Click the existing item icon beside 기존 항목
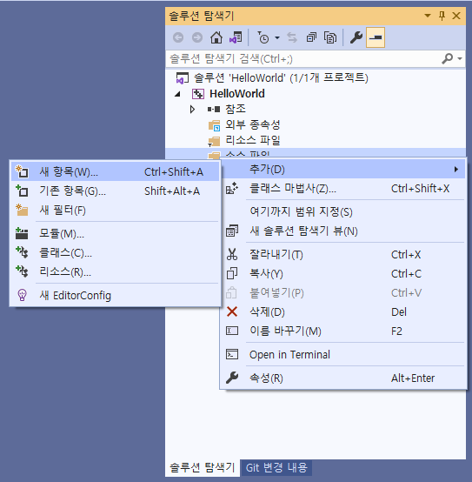The image size is (472, 482). [22, 191]
